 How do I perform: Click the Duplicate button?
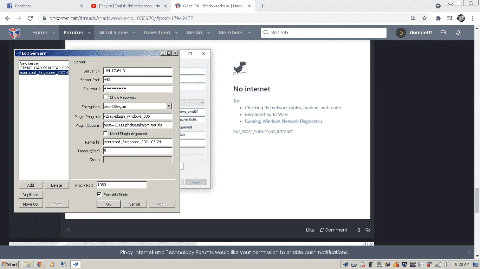tap(31, 195)
